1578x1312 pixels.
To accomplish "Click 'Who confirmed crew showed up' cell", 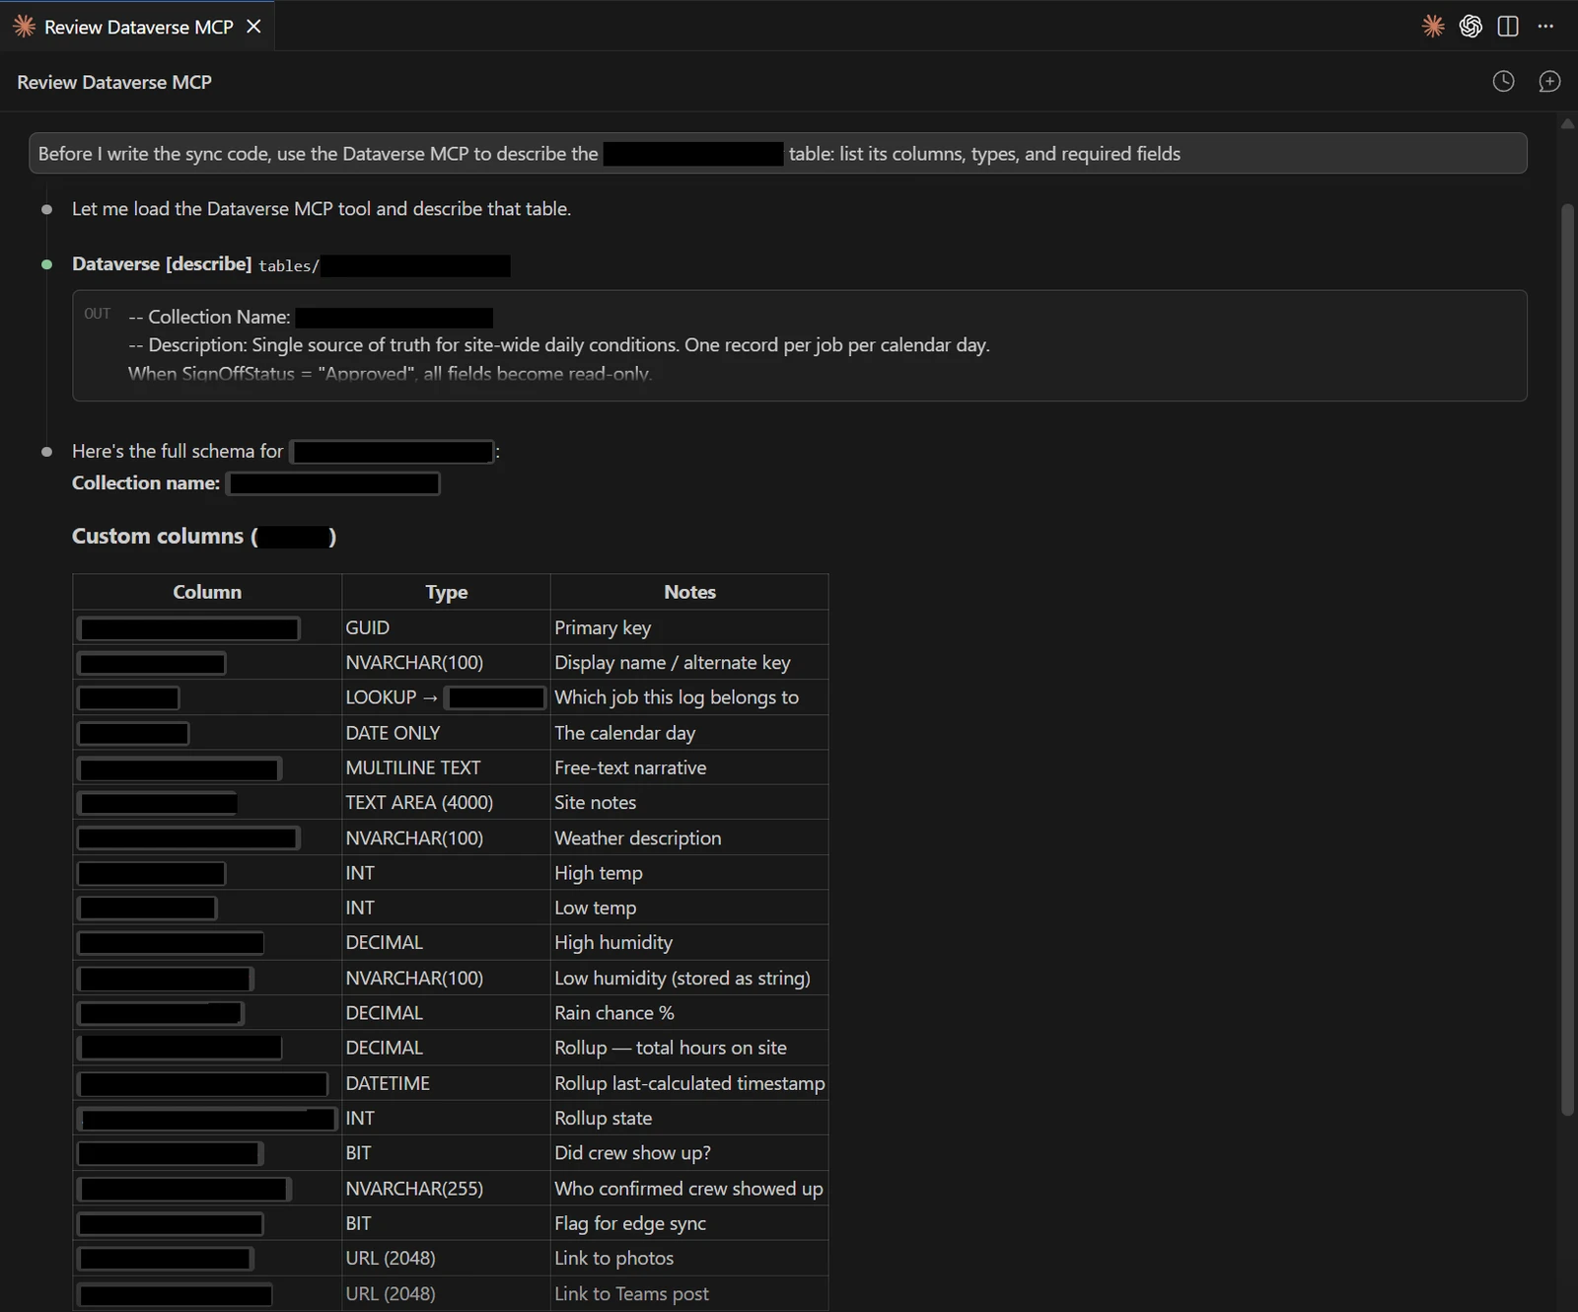I will (x=688, y=1189).
